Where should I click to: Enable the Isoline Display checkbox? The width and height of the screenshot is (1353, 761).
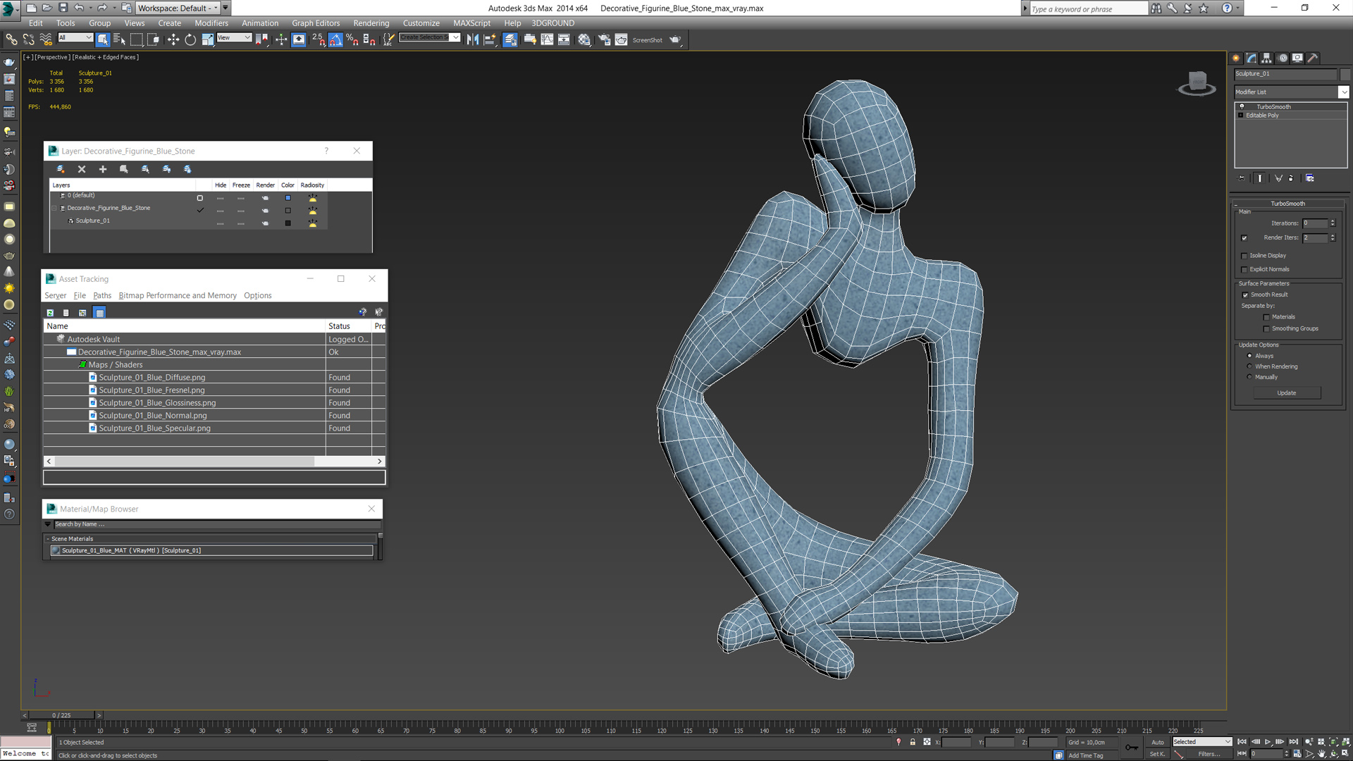click(1244, 256)
